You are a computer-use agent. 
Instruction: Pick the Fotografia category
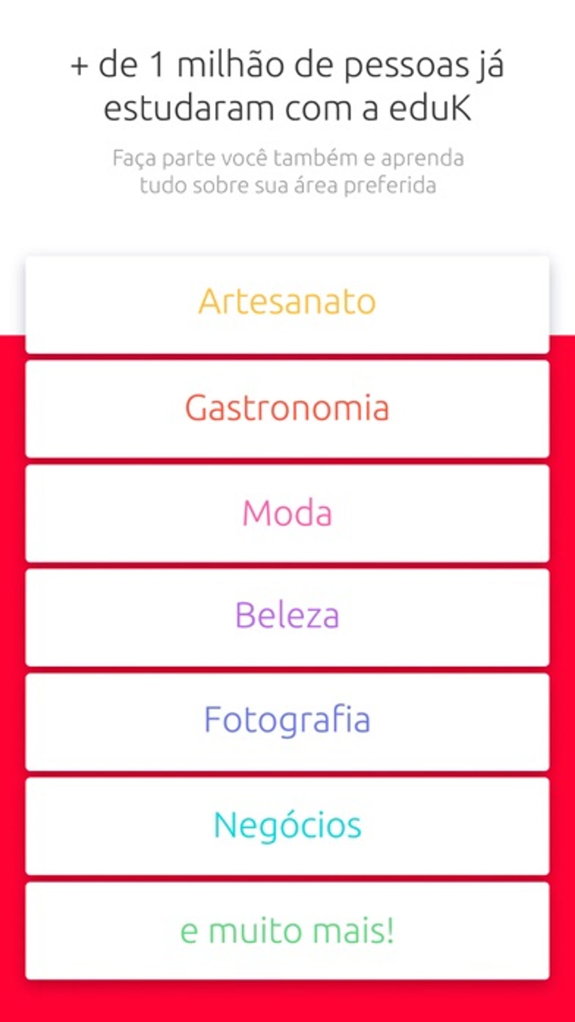[x=287, y=721]
